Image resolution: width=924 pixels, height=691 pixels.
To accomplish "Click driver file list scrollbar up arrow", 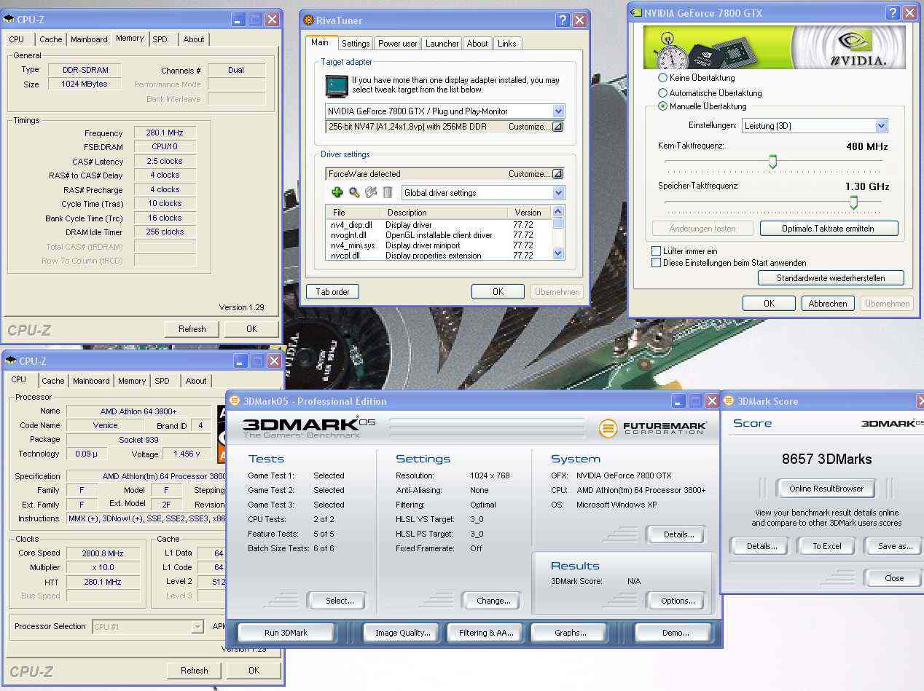I will tap(558, 213).
